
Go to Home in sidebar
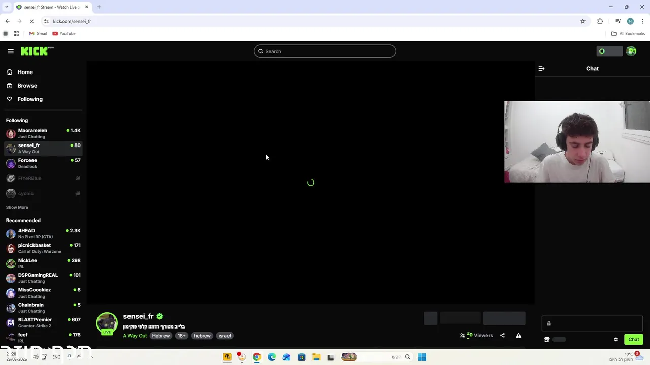[x=25, y=72]
